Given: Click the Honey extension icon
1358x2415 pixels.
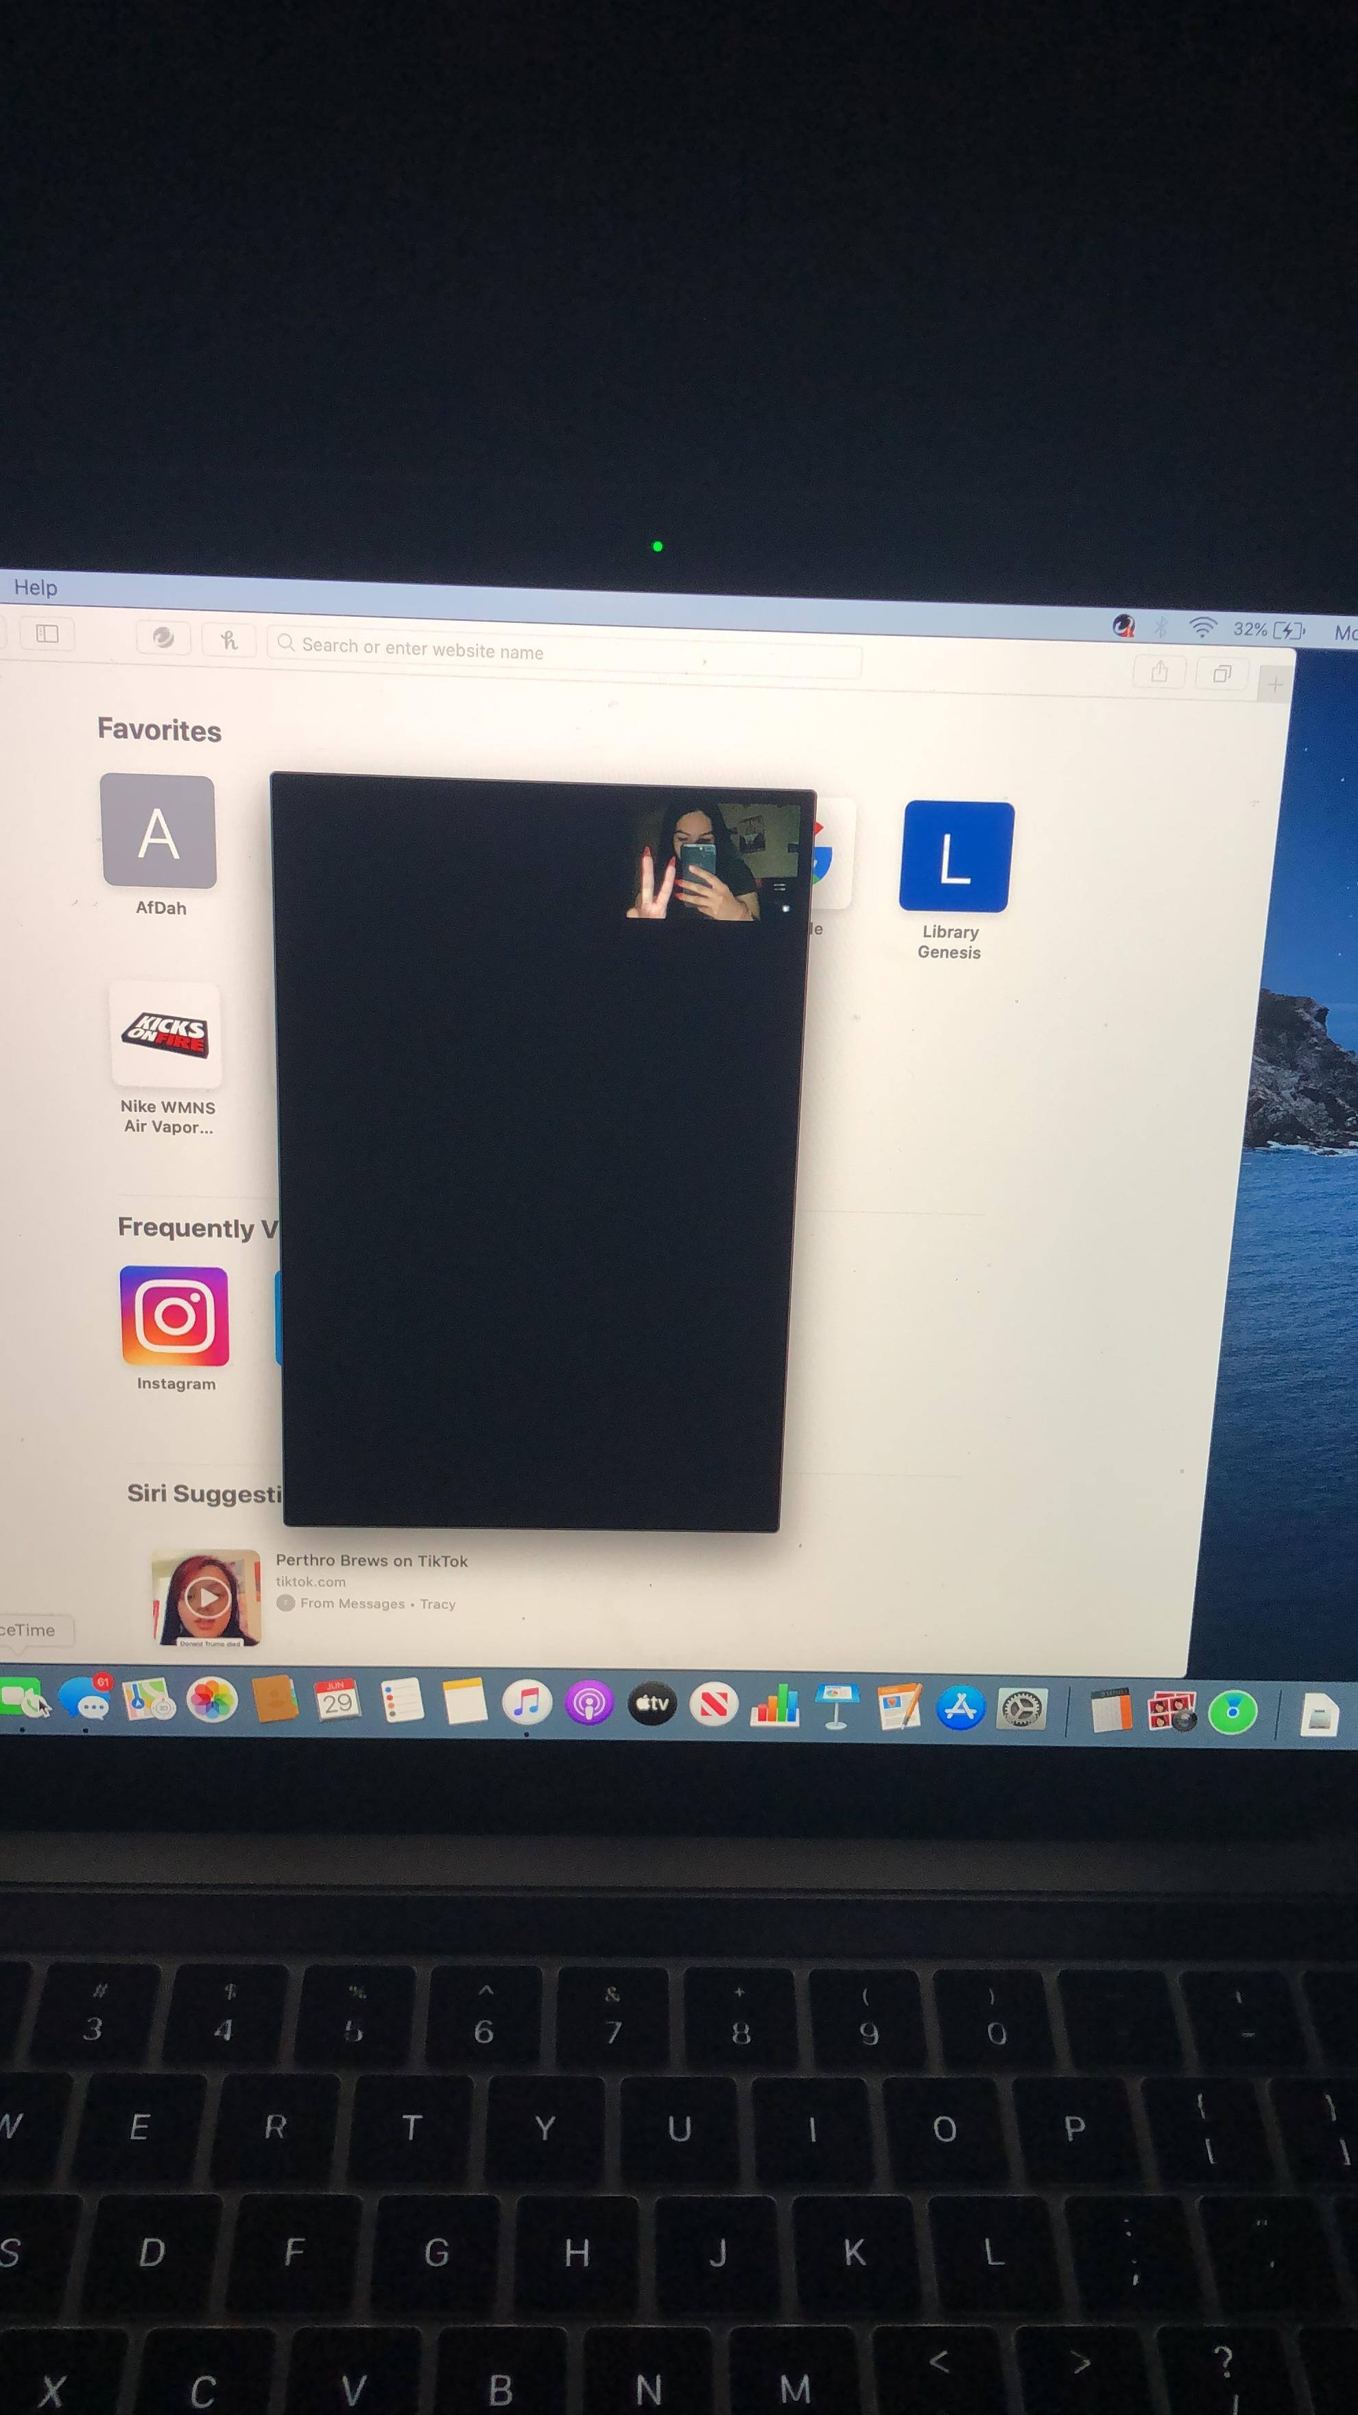Looking at the screenshot, I should 228,640.
